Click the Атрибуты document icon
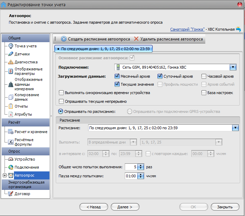 pyautogui.click(x=10, y=114)
